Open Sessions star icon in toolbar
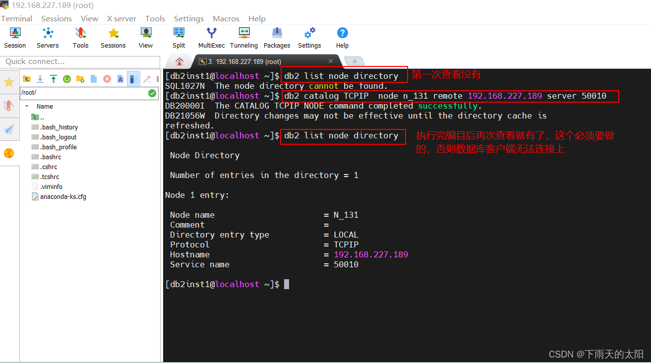The image size is (651, 364). (113, 38)
